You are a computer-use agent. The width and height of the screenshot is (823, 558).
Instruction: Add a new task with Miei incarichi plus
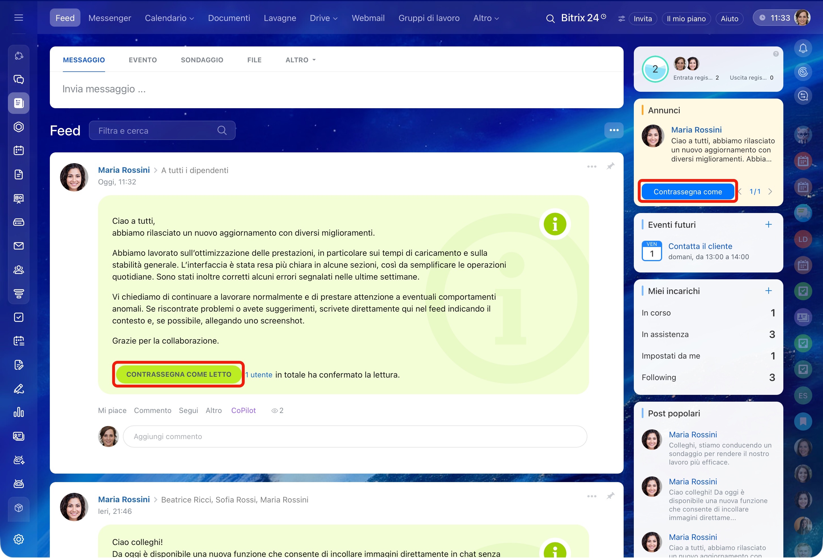point(768,291)
